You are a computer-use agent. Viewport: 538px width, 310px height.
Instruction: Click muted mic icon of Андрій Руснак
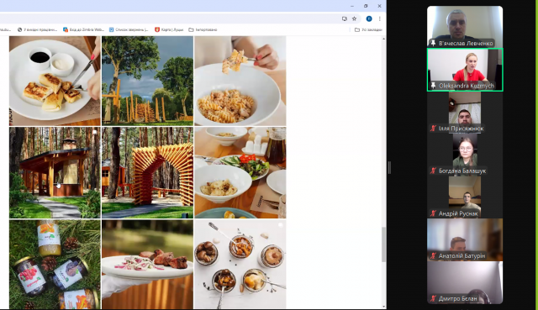(434, 213)
